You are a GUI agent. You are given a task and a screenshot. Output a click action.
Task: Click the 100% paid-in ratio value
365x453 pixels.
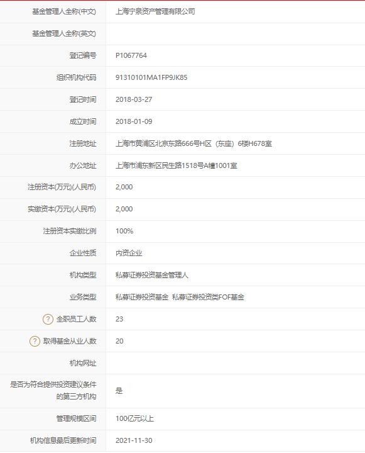pos(124,231)
